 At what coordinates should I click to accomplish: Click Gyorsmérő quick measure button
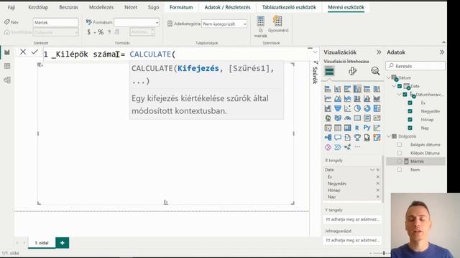click(x=278, y=24)
